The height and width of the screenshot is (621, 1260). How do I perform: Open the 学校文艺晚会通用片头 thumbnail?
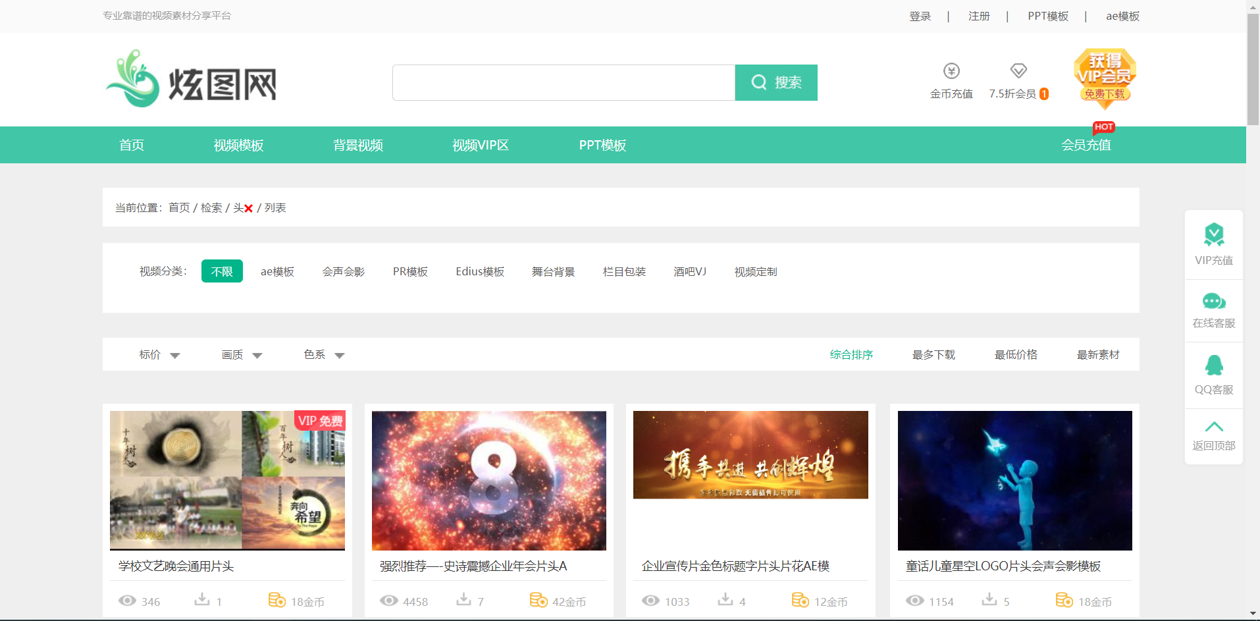click(227, 480)
